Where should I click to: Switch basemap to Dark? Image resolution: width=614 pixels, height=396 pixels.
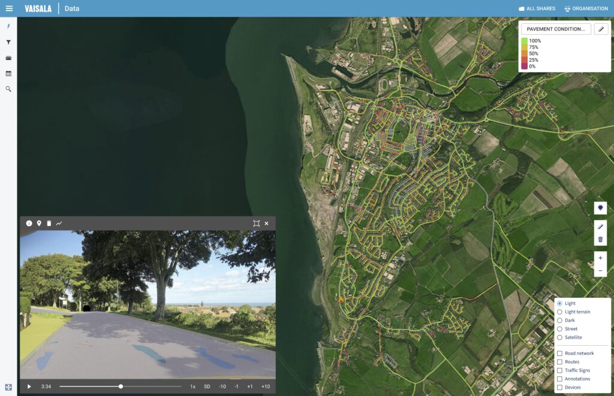(559, 321)
